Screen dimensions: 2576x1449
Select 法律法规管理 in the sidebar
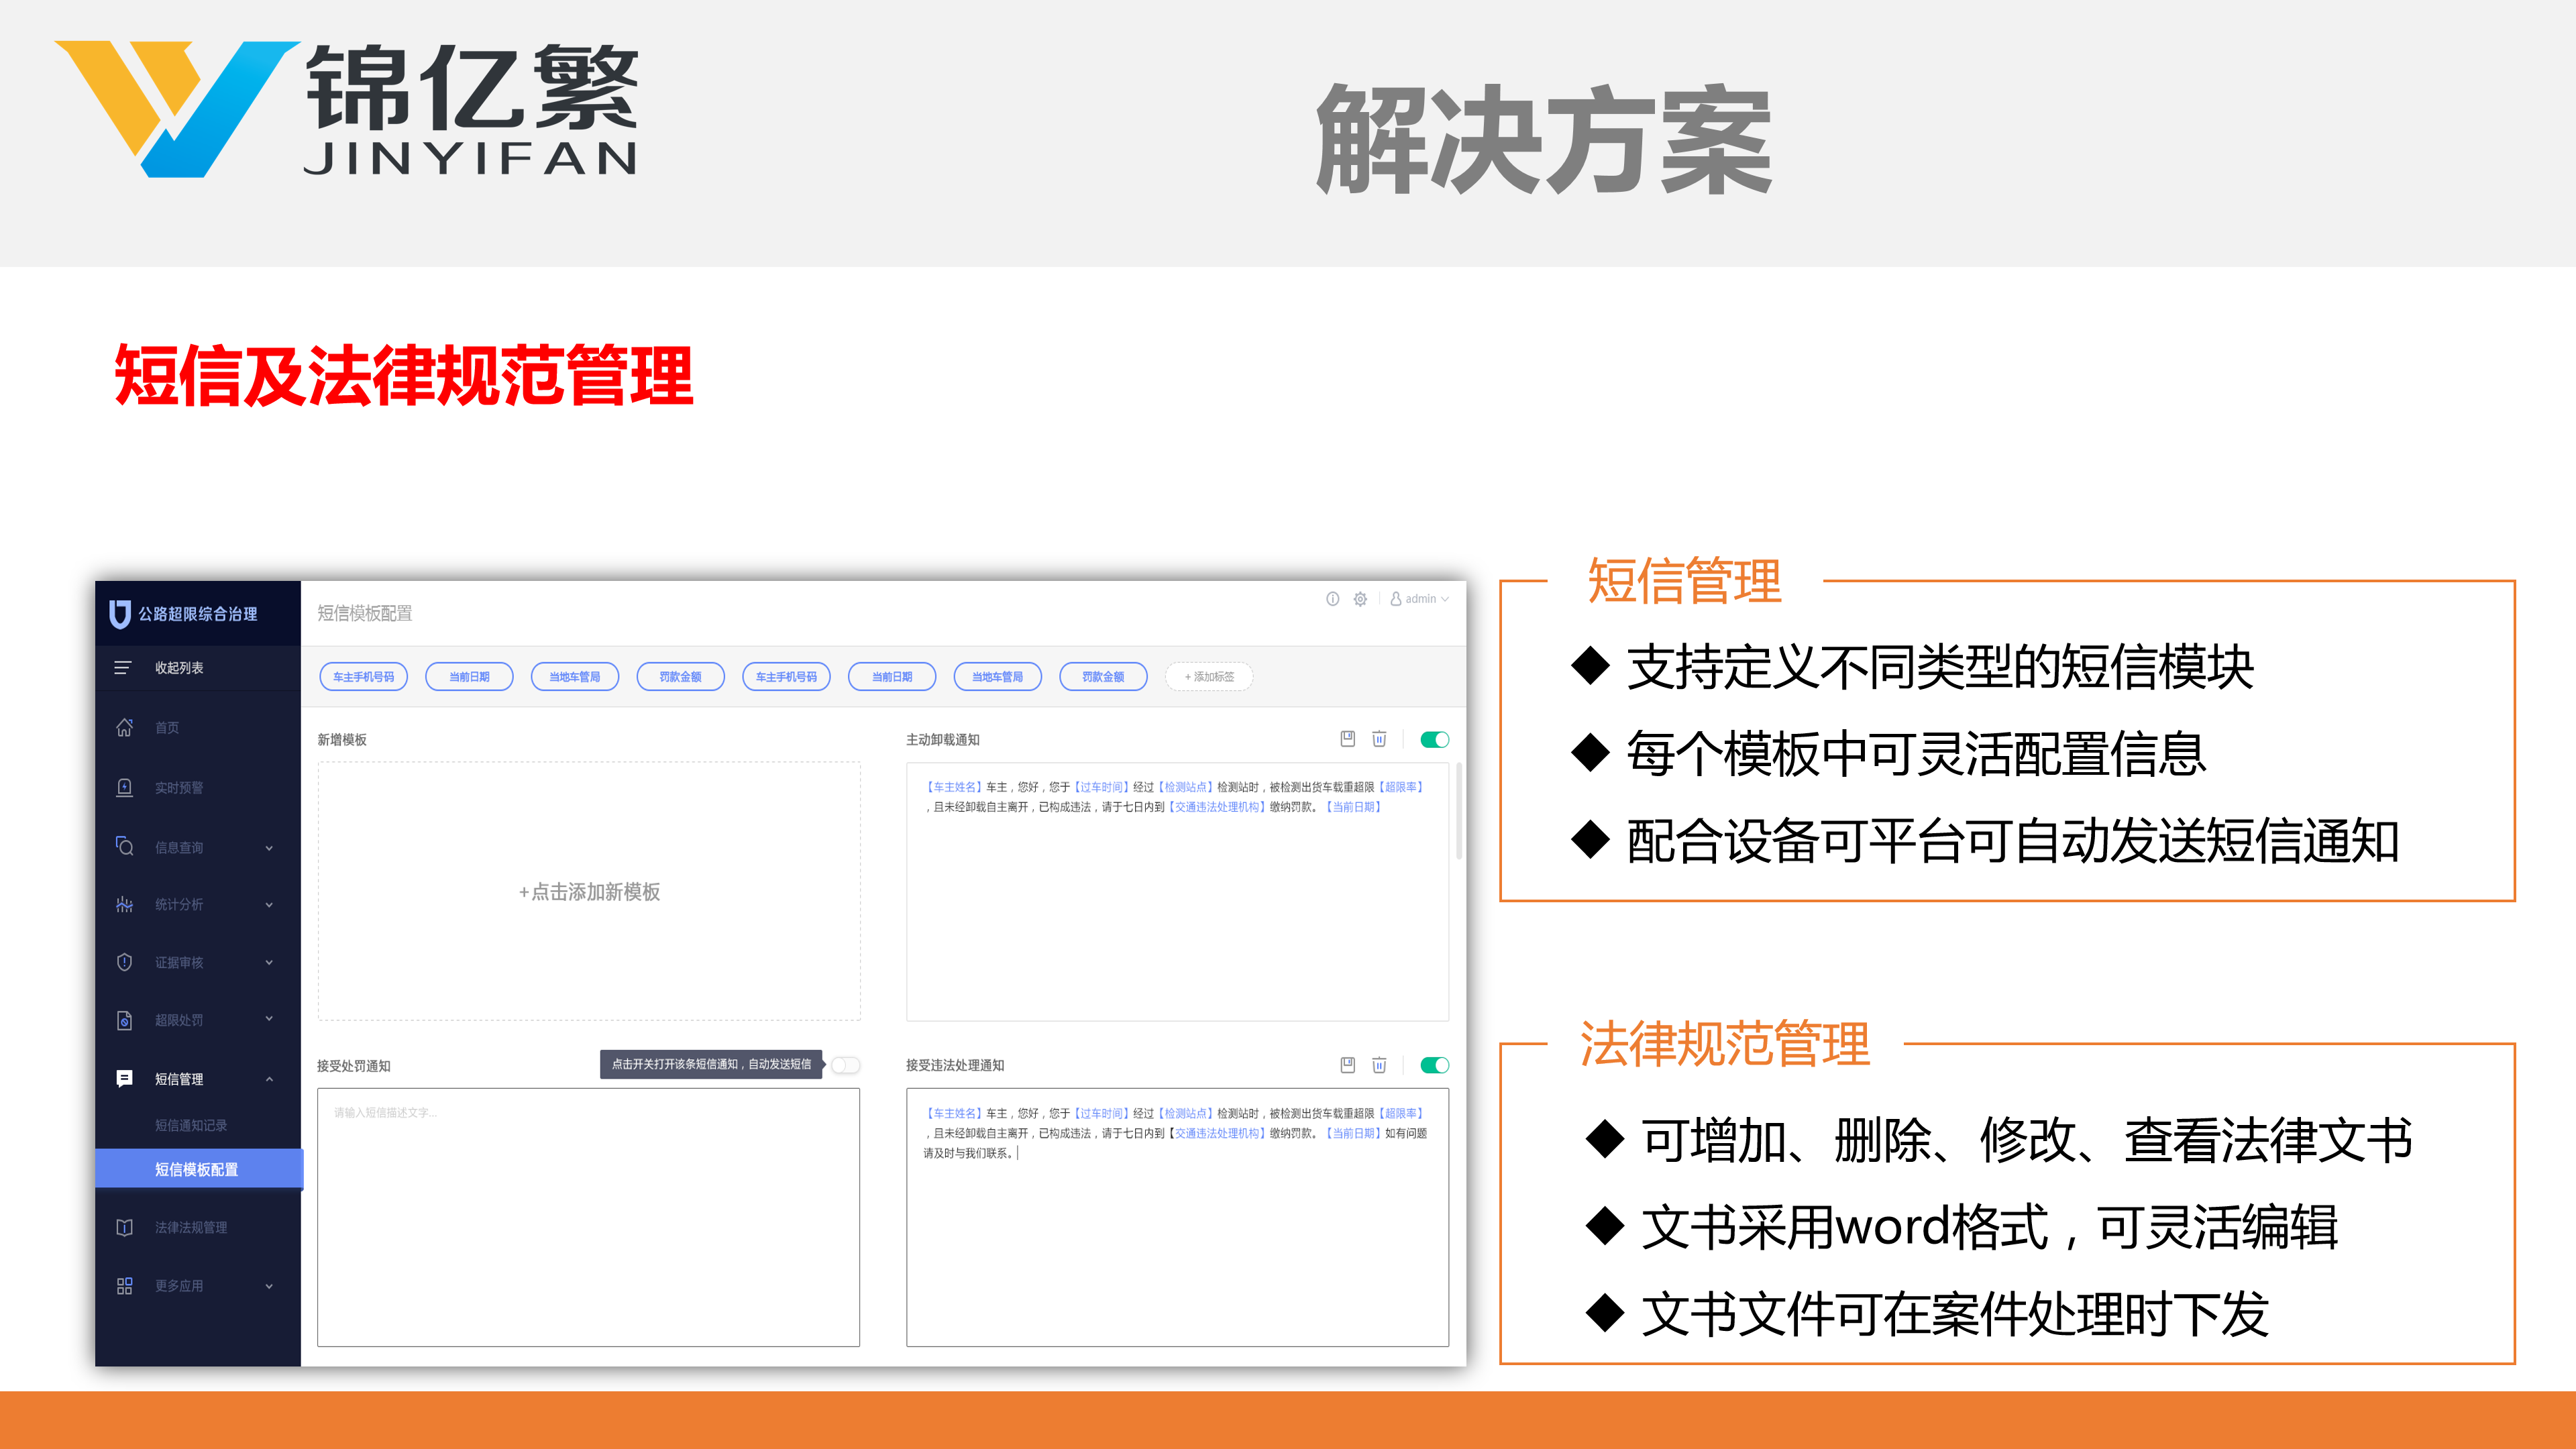coord(190,1227)
